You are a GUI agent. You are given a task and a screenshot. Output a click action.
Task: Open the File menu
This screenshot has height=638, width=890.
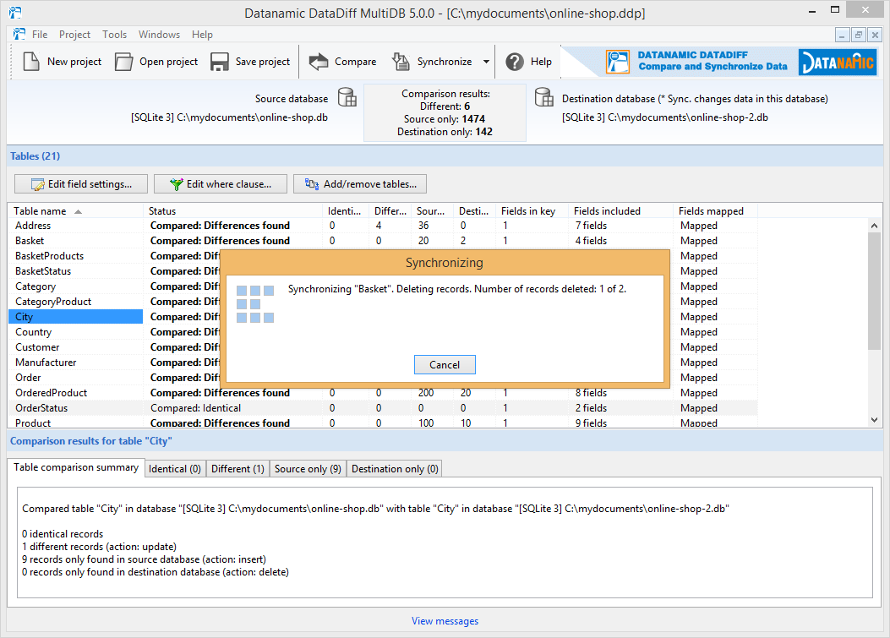40,35
